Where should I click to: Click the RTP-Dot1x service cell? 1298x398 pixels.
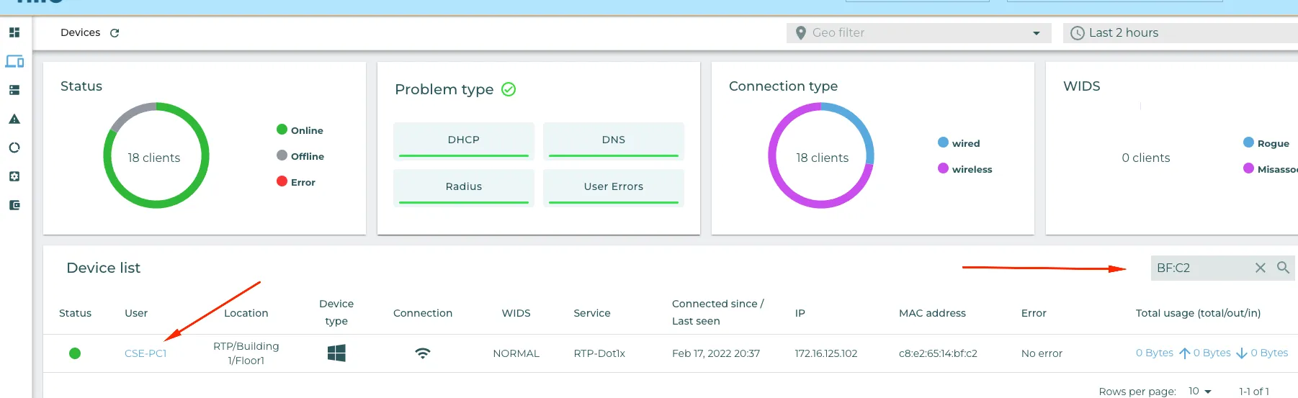pyautogui.click(x=599, y=353)
